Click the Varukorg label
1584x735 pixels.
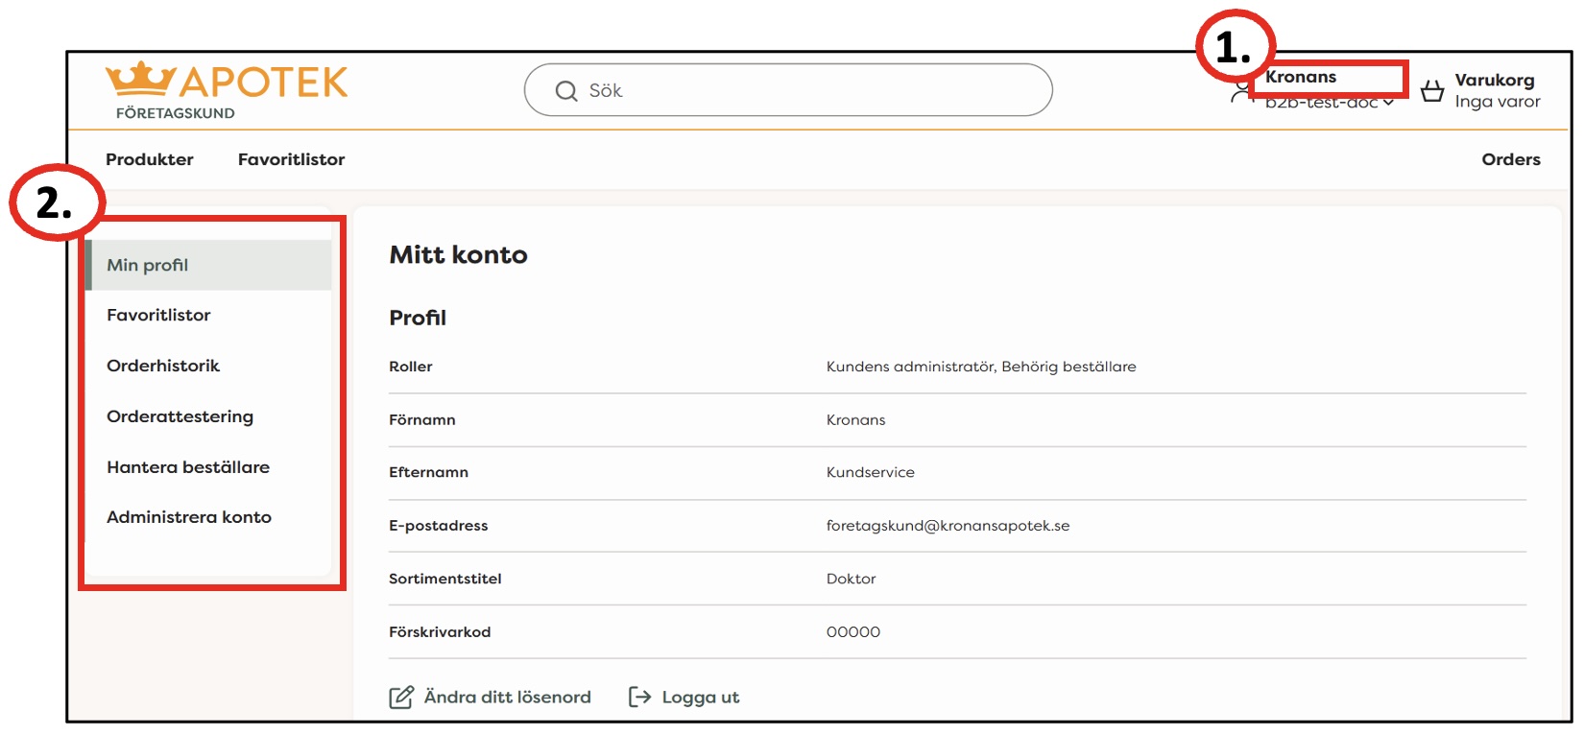(x=1495, y=81)
